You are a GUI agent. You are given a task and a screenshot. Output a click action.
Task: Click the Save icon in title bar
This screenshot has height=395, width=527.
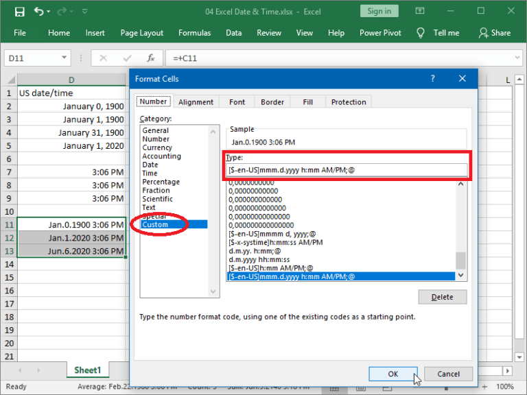19,12
